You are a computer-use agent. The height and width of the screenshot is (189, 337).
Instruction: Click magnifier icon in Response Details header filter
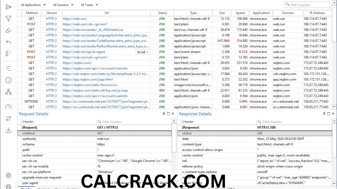[259, 122]
